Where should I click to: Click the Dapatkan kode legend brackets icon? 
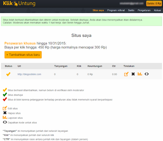[x=5, y=122]
